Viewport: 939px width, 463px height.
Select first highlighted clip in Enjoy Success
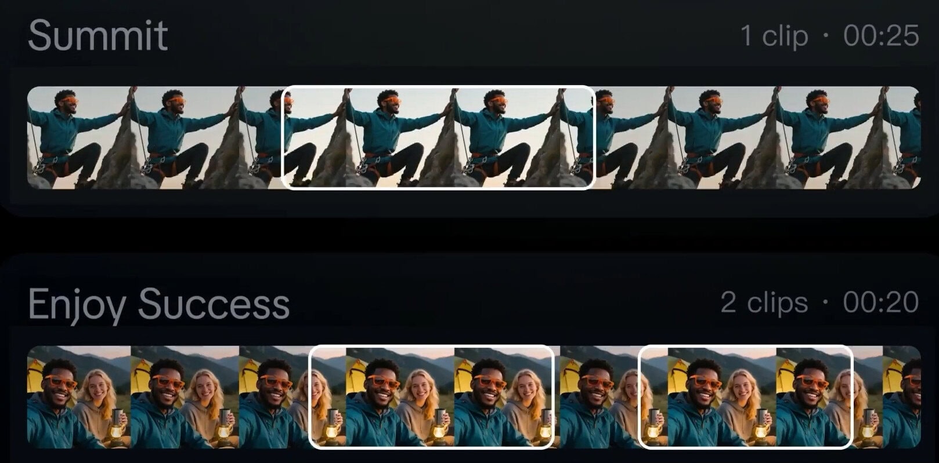(432, 397)
